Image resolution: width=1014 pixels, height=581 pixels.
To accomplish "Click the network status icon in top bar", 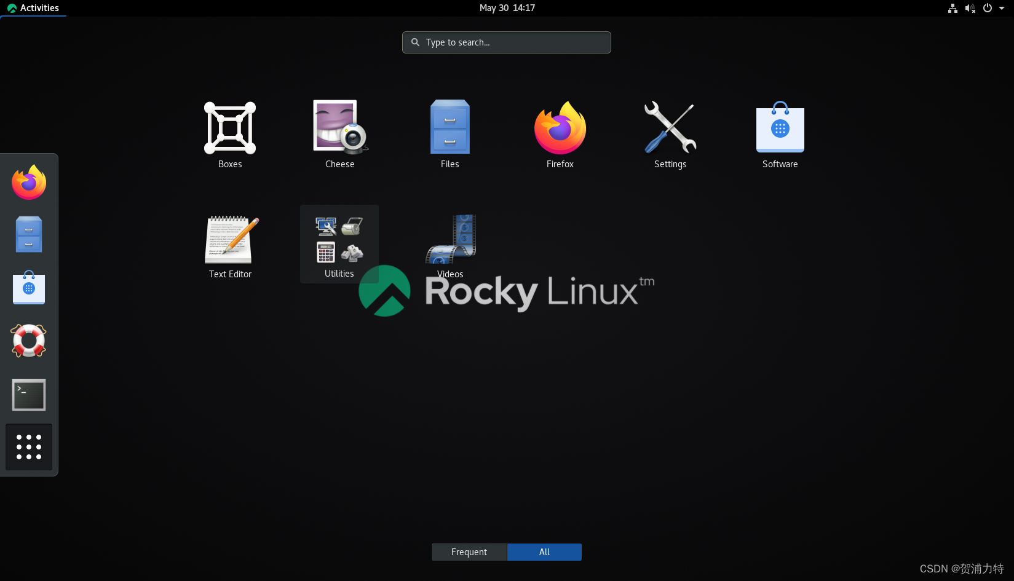I will [953, 8].
